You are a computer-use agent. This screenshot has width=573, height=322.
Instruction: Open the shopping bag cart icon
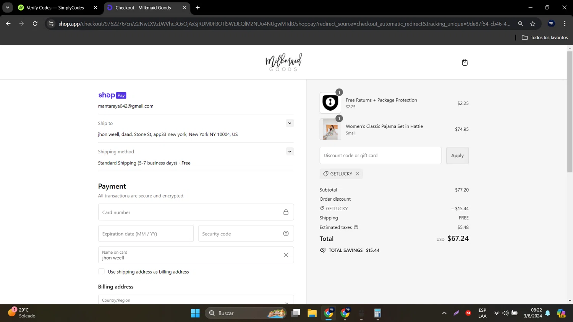coord(465,62)
